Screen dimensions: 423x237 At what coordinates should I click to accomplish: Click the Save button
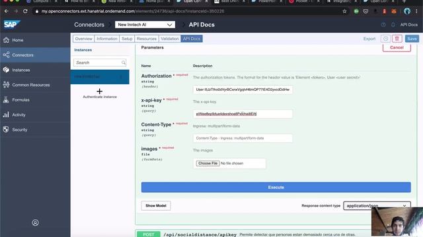click(x=412, y=39)
